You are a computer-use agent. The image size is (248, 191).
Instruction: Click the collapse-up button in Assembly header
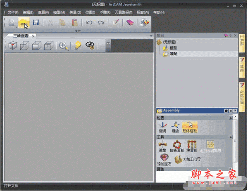pos(235,111)
